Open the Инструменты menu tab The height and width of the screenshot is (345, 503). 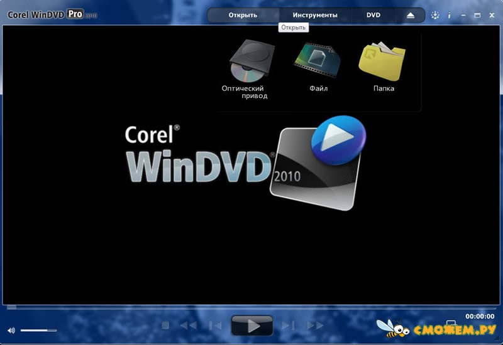click(315, 15)
